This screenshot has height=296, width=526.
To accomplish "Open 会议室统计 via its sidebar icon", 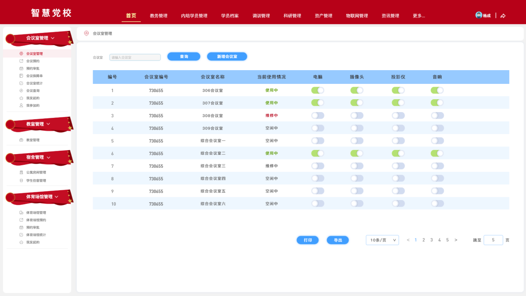I will coord(21,83).
